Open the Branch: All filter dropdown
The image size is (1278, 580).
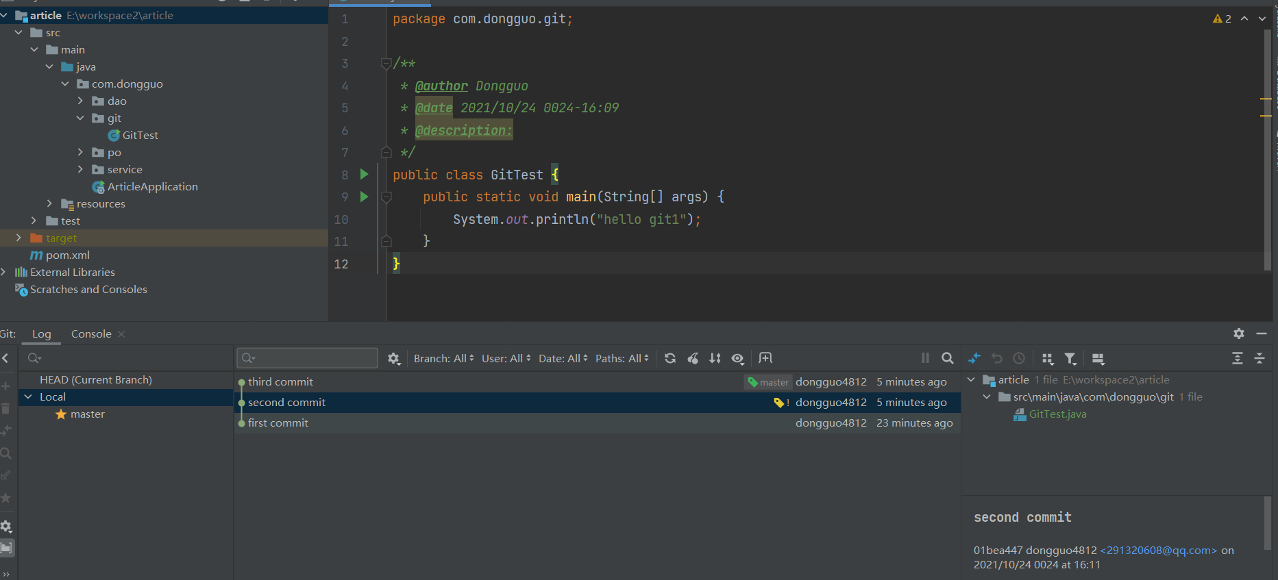(x=443, y=358)
